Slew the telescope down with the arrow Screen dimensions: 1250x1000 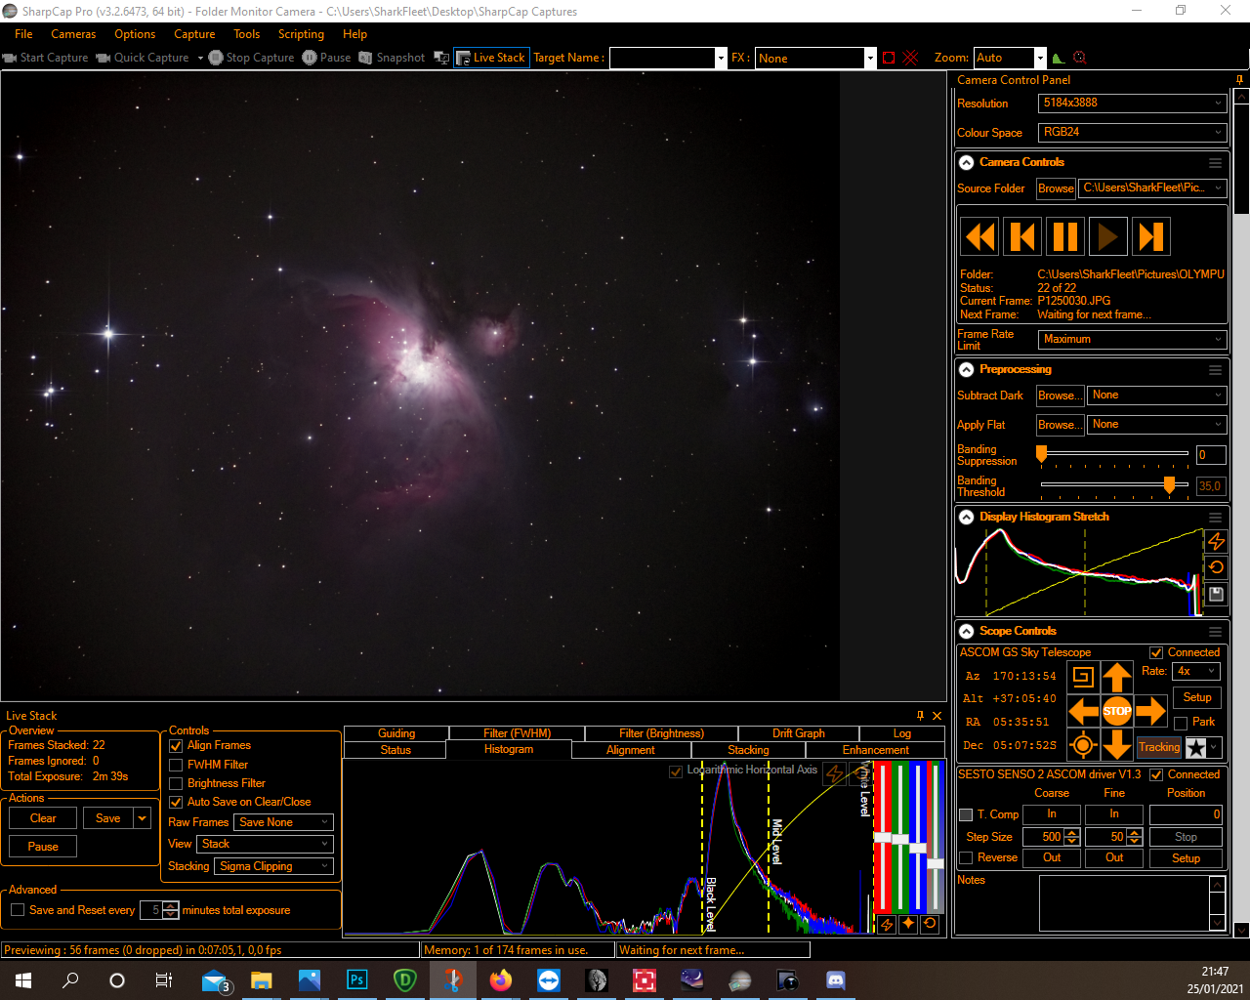click(1117, 745)
